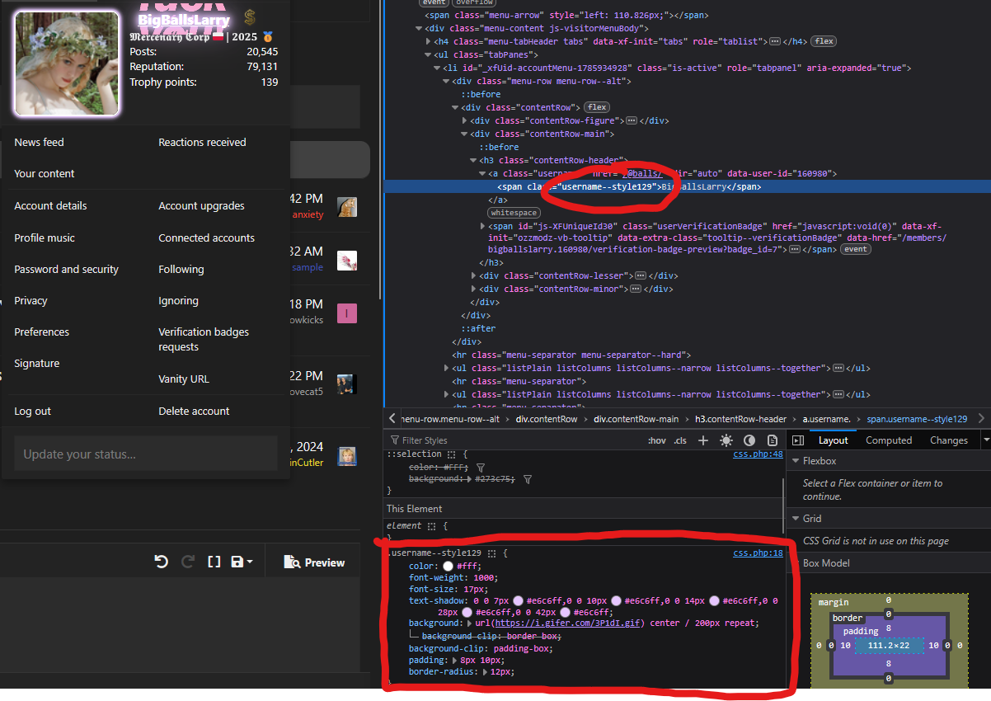Expand the h4 menu-tabHeader node
Image resolution: width=991 pixels, height=701 pixels.
[428, 41]
